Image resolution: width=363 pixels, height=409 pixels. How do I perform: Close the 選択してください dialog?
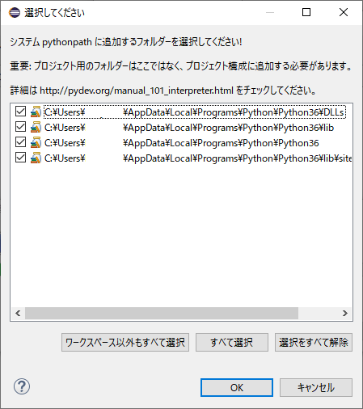[x=344, y=12]
